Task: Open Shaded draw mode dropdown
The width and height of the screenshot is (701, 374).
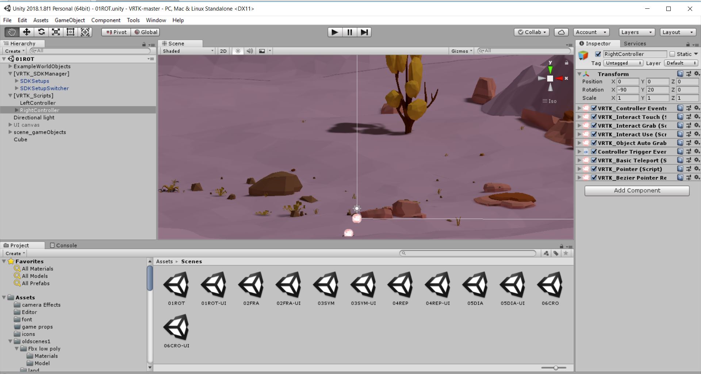Action: (188, 51)
